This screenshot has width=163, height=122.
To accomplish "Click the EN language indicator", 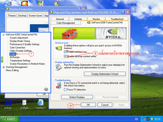I will 137,119.
